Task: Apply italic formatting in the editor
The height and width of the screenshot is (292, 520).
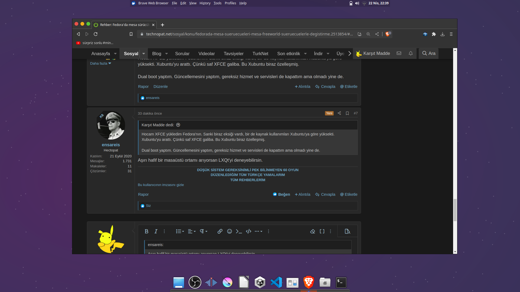Action: click(x=156, y=231)
